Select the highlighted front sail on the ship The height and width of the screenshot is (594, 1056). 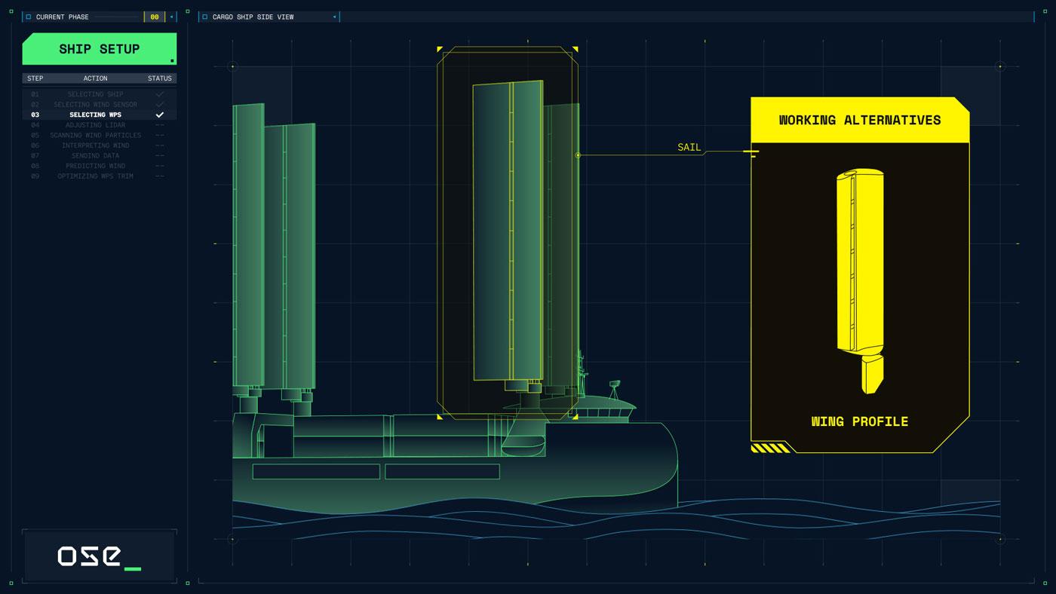pyautogui.click(x=507, y=230)
